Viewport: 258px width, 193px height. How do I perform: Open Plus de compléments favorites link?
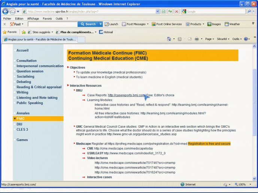tap(76, 32)
